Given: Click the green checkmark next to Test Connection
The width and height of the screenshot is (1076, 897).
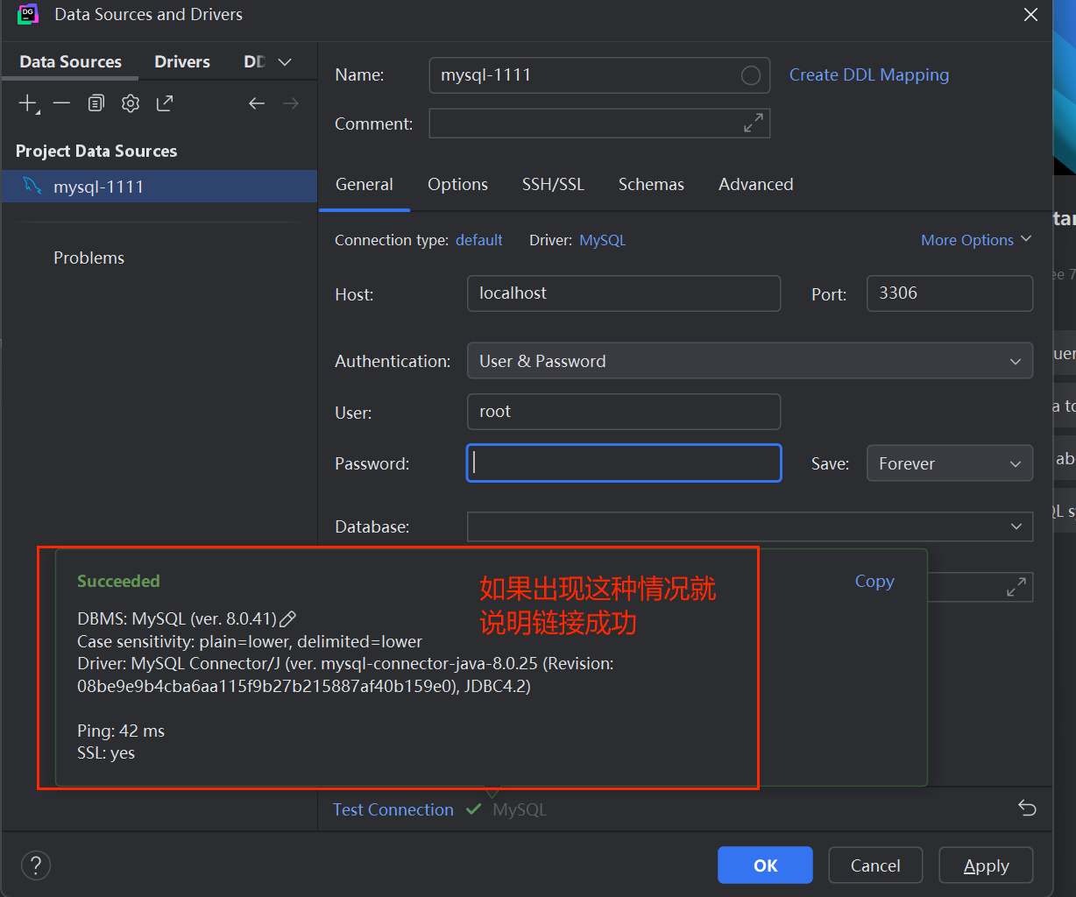Looking at the screenshot, I should [x=474, y=809].
